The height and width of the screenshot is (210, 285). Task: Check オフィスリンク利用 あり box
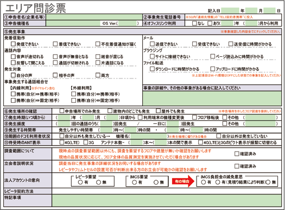[210, 23]
